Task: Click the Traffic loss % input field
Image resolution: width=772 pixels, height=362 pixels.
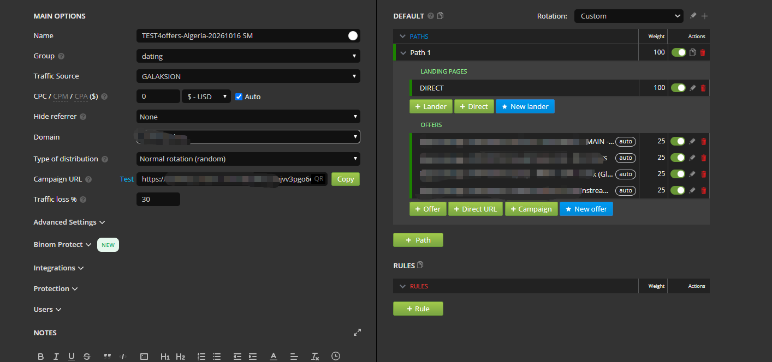Action: [158, 199]
